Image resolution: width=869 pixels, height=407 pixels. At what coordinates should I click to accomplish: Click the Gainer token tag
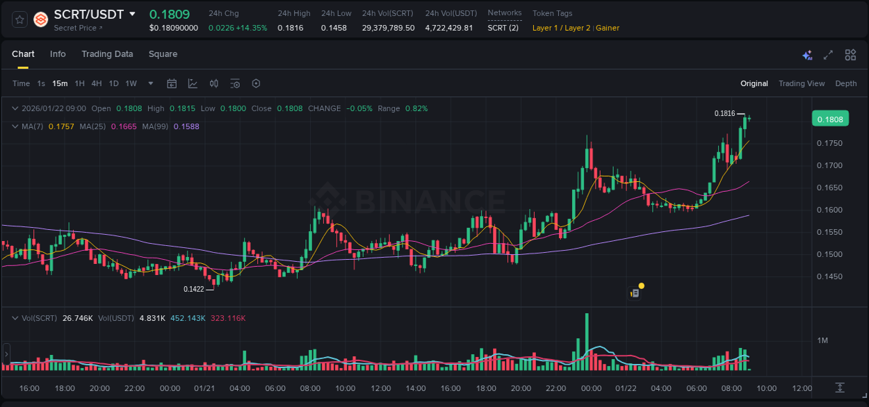[x=608, y=28]
